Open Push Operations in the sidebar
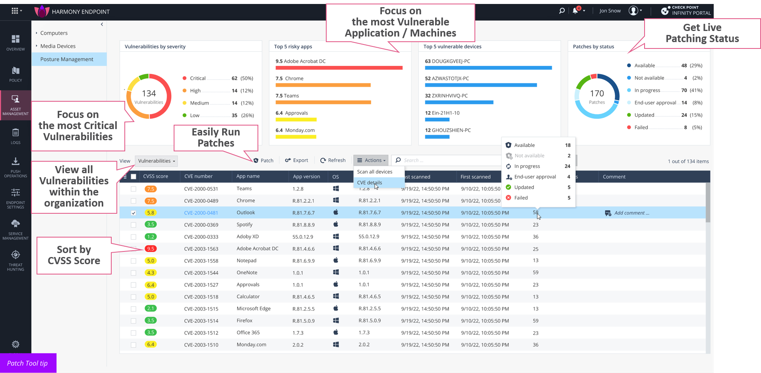The image size is (761, 373). 15,167
